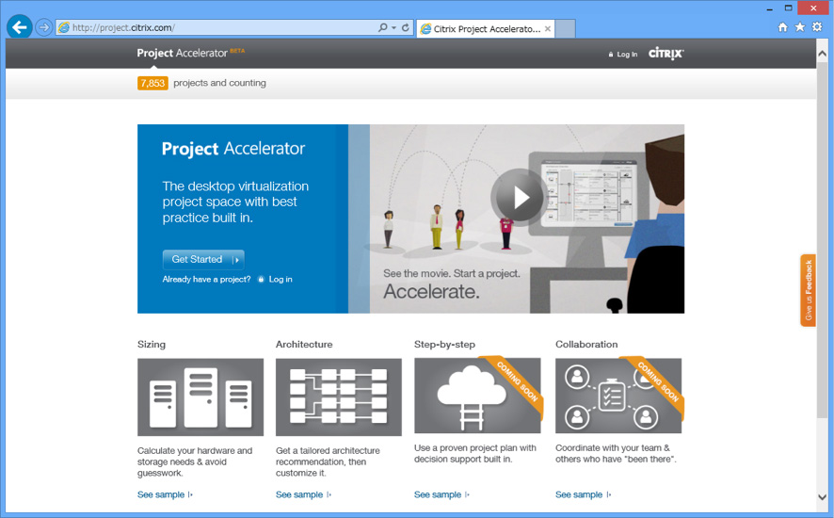Click the scrollbar down arrow
This screenshot has width=834, height=518.
click(x=822, y=496)
